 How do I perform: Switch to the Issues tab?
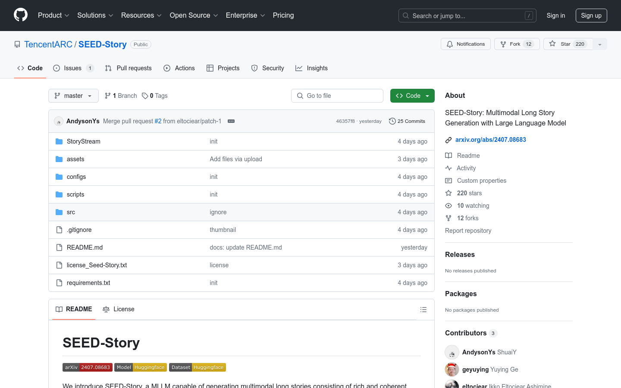[74, 68]
